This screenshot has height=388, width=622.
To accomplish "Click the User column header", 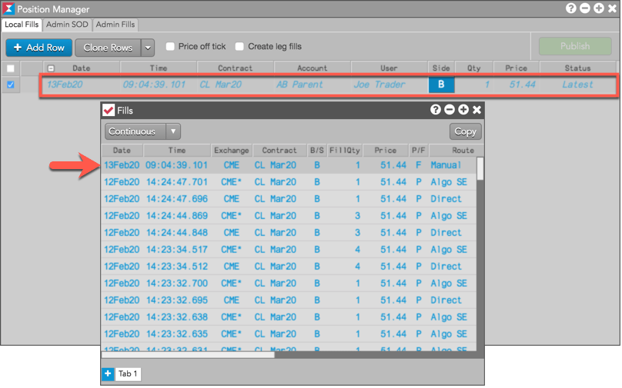I will pos(389,68).
